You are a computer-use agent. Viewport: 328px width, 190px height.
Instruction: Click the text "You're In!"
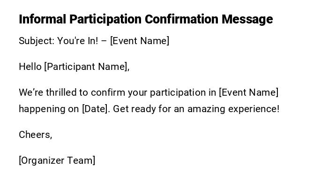coord(78,41)
